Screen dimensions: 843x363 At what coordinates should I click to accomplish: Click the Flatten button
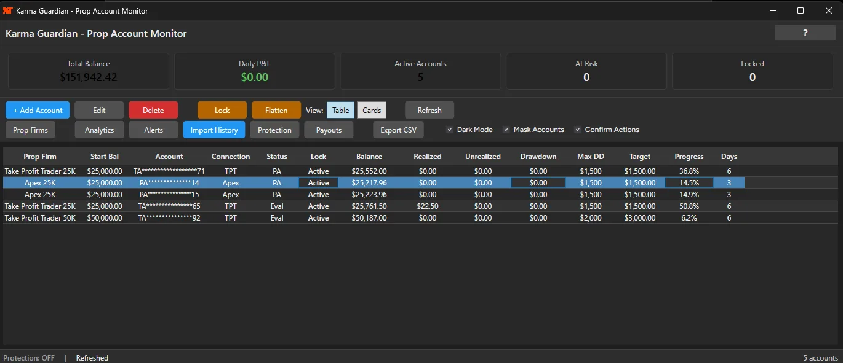[x=276, y=111]
